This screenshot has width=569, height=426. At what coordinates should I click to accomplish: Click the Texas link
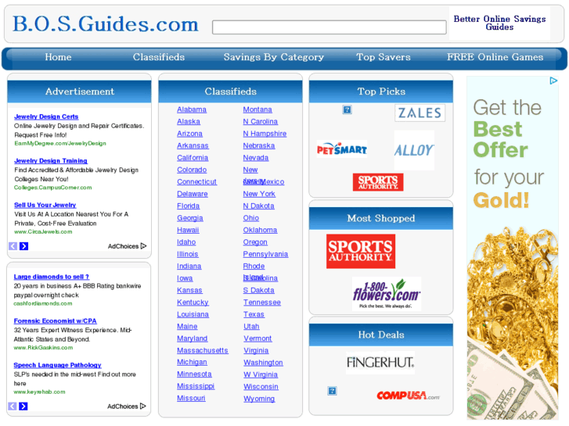pyautogui.click(x=254, y=314)
